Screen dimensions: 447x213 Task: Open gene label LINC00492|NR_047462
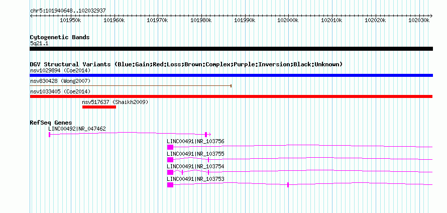tap(77, 129)
